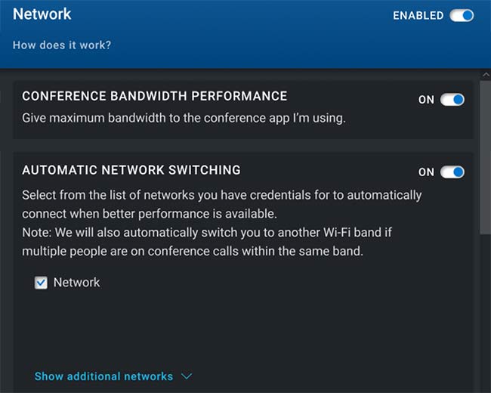The width and height of the screenshot is (491, 393).
Task: Click the scrollbar up arrow
Action: [486, 75]
